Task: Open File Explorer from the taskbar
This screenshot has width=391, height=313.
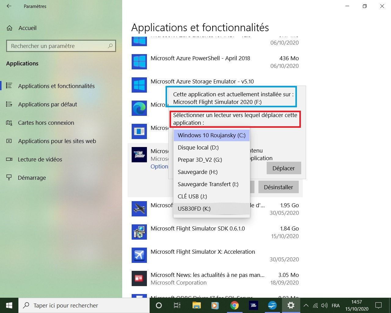Action: click(x=196, y=305)
